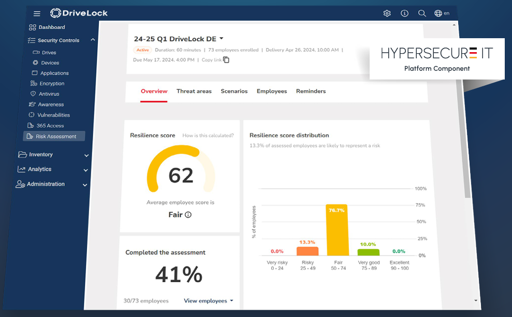Click the Vulnerabilities icon in sidebar
This screenshot has width=512, height=317.
coord(32,115)
